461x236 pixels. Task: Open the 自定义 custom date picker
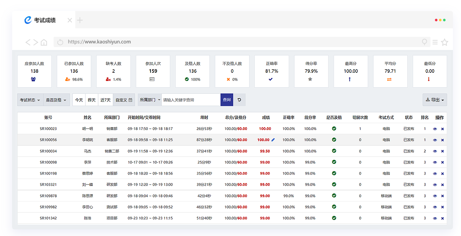point(124,100)
